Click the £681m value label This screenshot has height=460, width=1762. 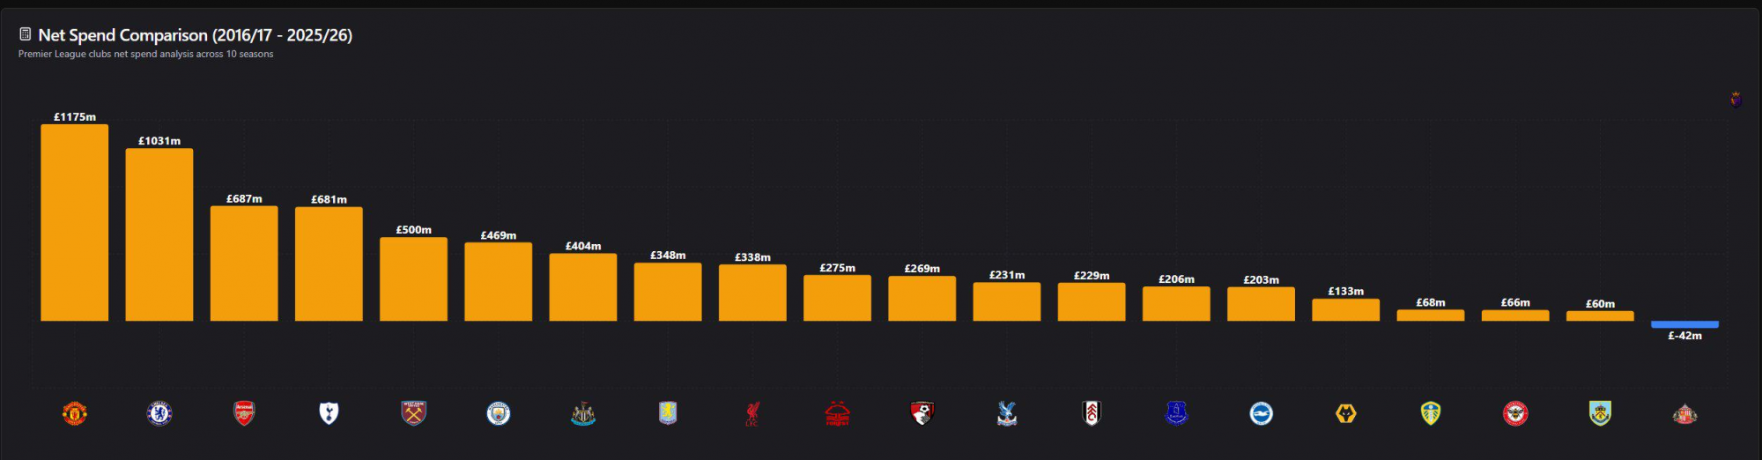[x=329, y=199]
